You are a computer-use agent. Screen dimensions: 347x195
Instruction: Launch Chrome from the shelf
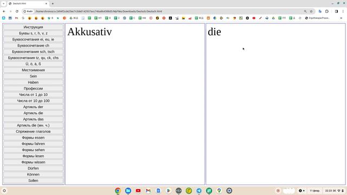point(118,191)
